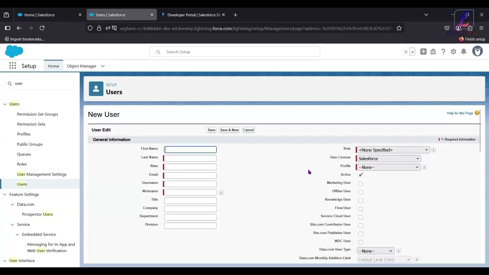Enable the Offline User checkbox
Viewport: 489px width, 275px height.
coord(361,192)
